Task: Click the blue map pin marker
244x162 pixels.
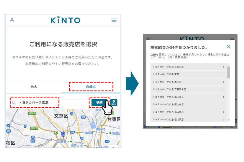Action: point(63,135)
